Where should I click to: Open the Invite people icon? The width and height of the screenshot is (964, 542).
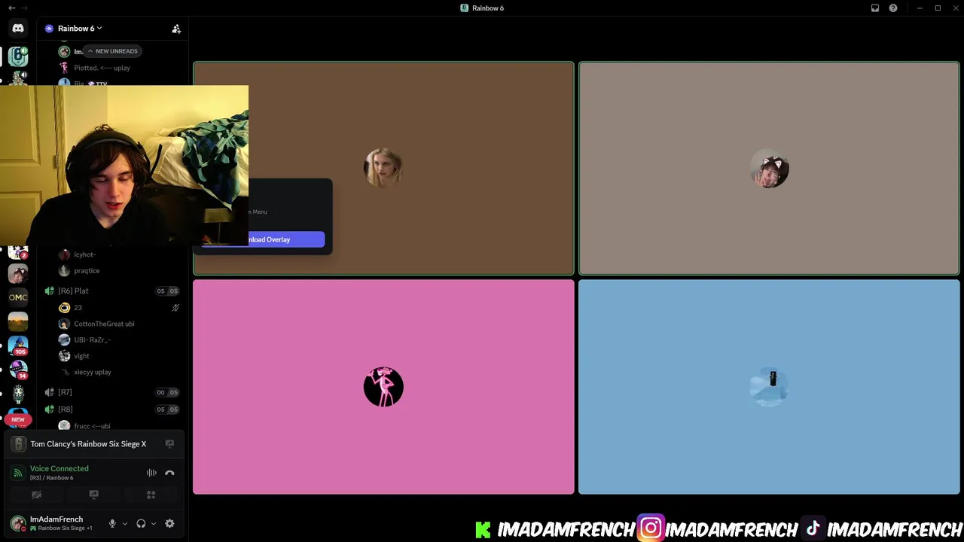click(x=176, y=29)
